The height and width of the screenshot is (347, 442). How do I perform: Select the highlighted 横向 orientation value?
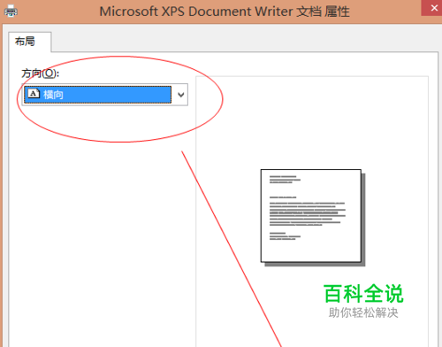click(x=97, y=95)
